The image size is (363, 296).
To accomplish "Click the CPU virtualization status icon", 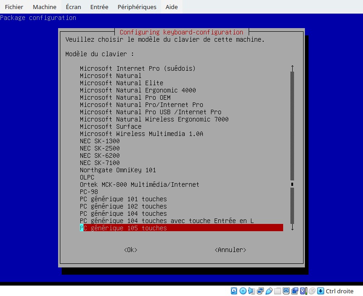I will click(304, 291).
